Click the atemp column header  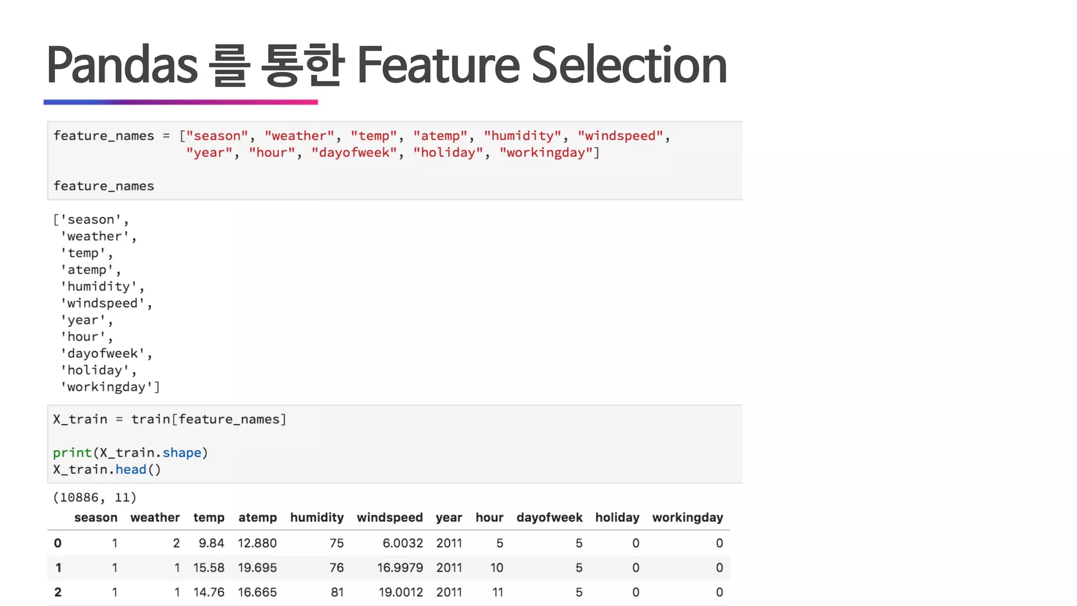point(258,518)
